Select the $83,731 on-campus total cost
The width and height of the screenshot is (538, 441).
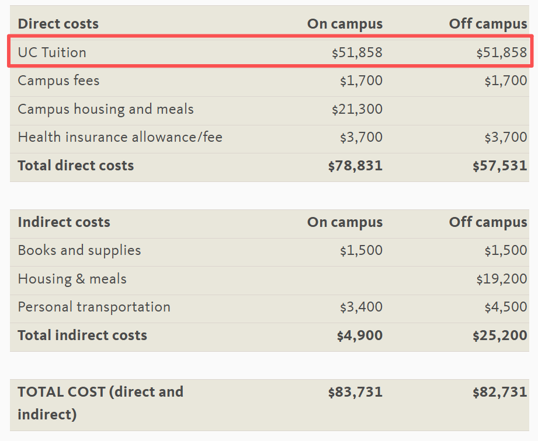click(355, 392)
